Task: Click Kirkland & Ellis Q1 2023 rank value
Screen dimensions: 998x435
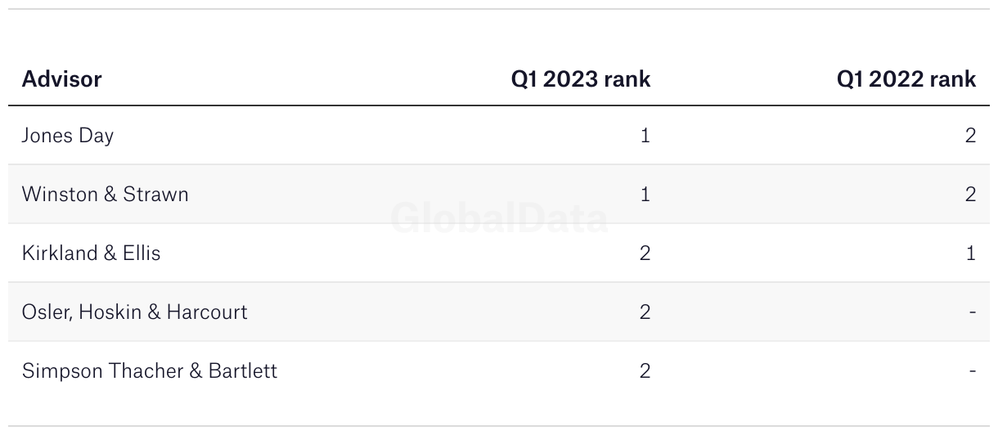Action: 645,253
